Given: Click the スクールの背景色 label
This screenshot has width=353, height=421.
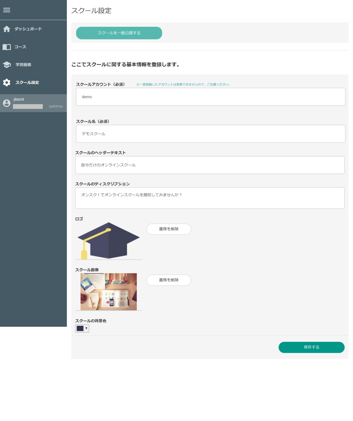Looking at the screenshot, I should [91, 321].
